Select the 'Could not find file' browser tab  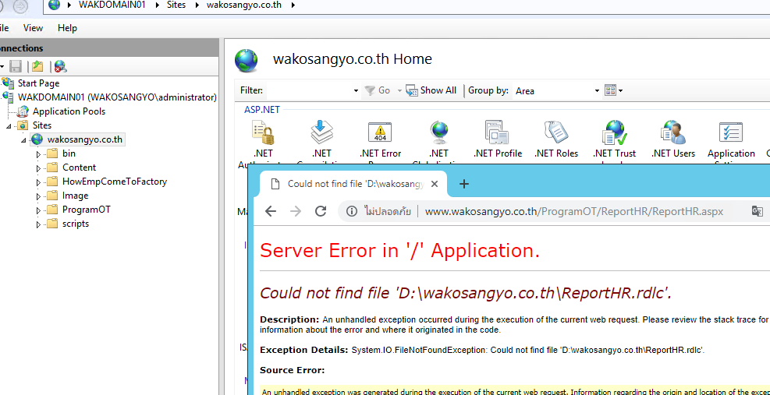click(353, 184)
